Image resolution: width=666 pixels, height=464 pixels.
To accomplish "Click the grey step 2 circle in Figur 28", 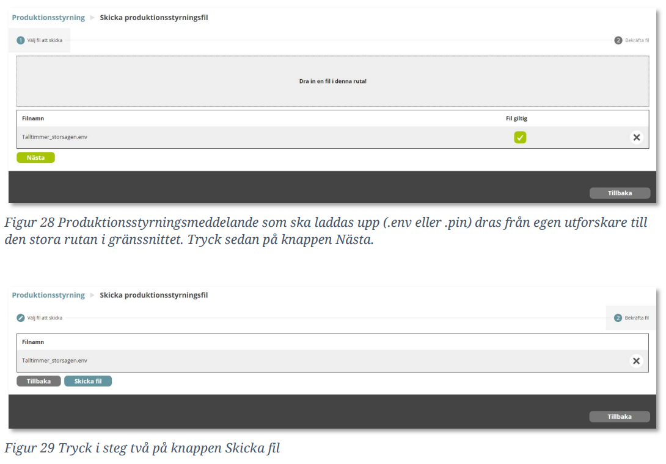I will click(618, 40).
